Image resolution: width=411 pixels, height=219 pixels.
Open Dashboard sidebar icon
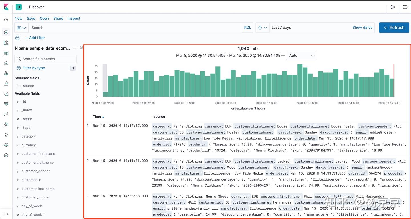pos(6,53)
